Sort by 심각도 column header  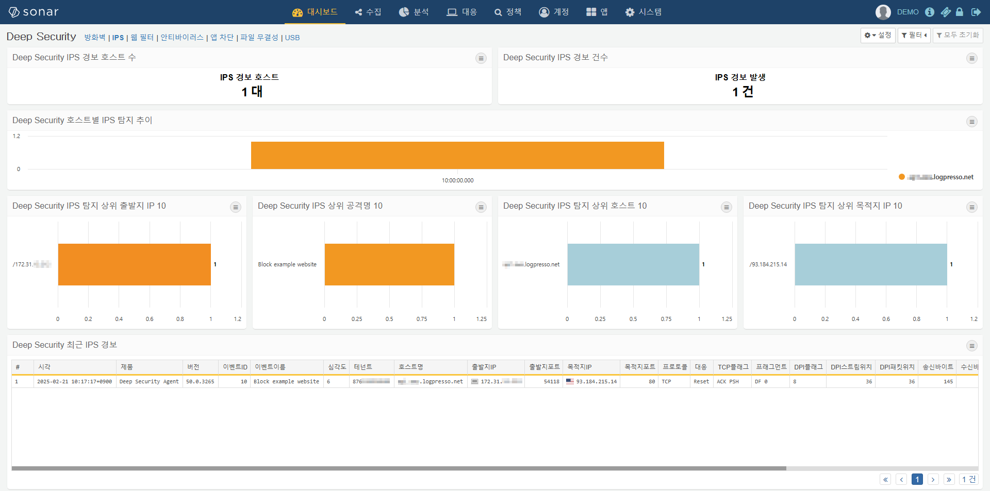(337, 367)
